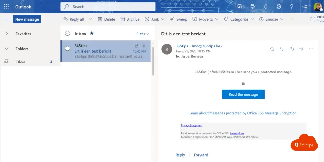Expand the Favorites section
Viewport: 324px width, 162px height.
[x=6, y=34]
